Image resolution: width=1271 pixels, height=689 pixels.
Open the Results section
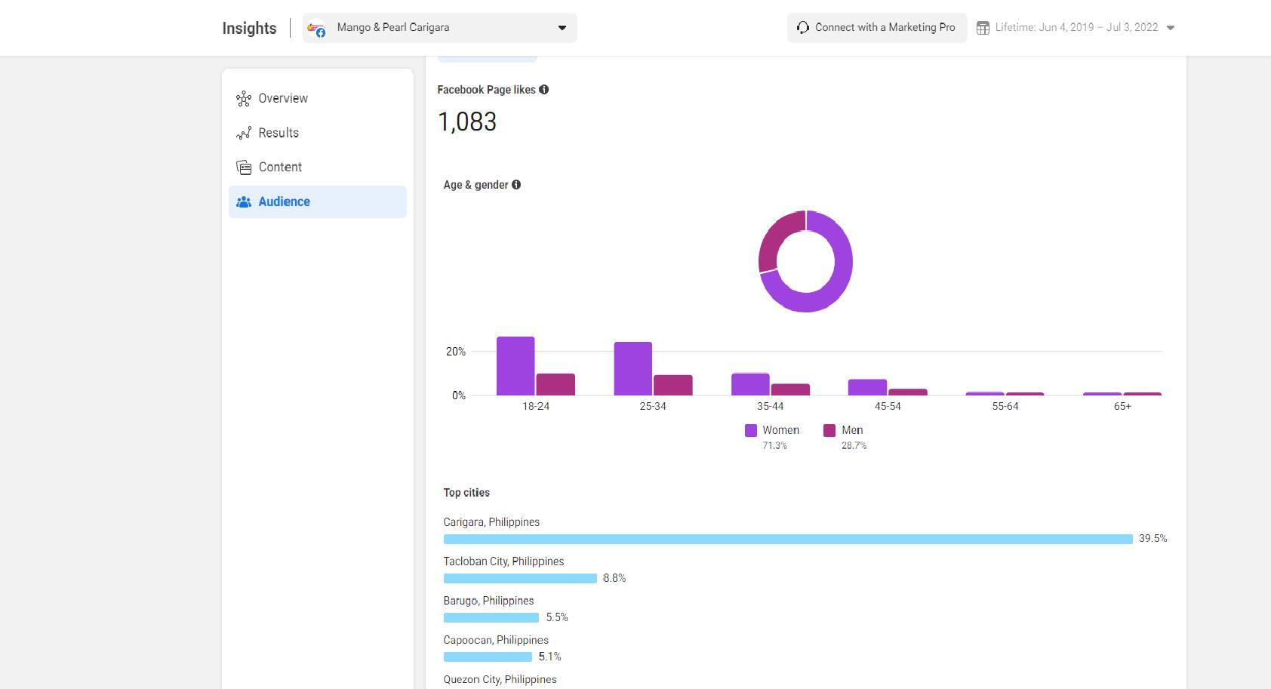tap(318, 133)
